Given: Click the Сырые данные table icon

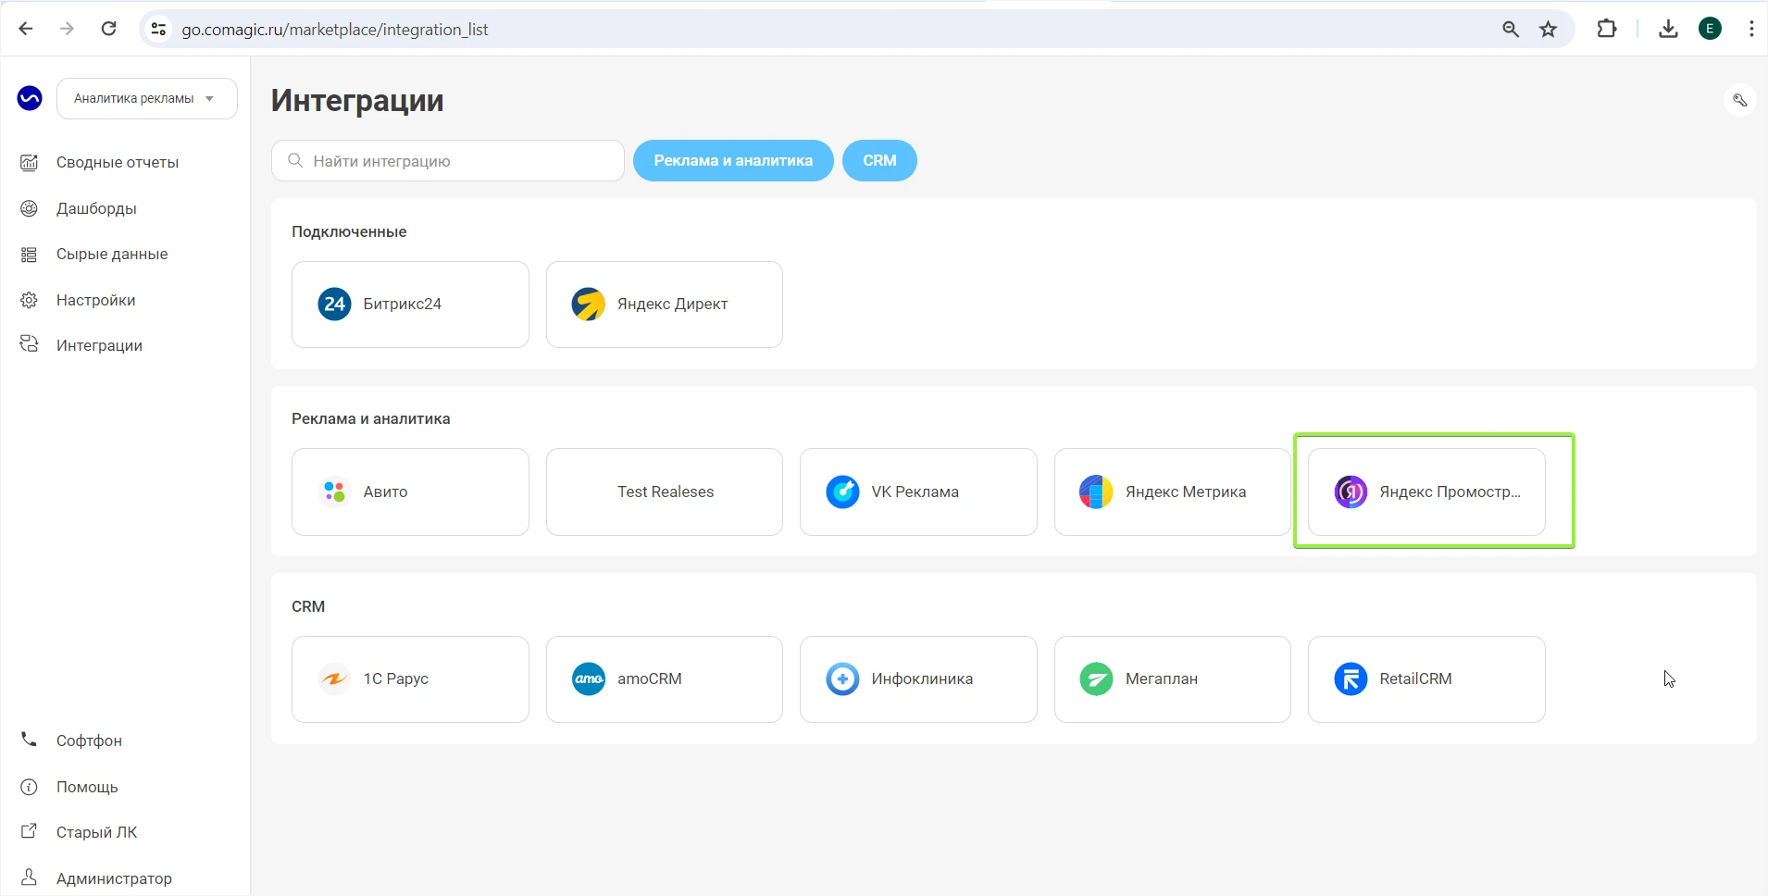Looking at the screenshot, I should pos(30,254).
